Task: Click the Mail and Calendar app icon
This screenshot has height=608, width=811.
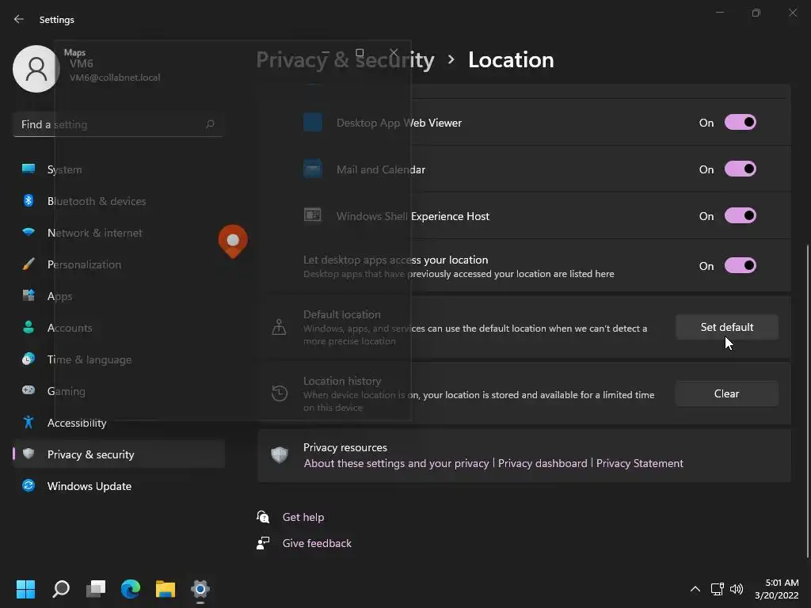Action: (x=312, y=169)
